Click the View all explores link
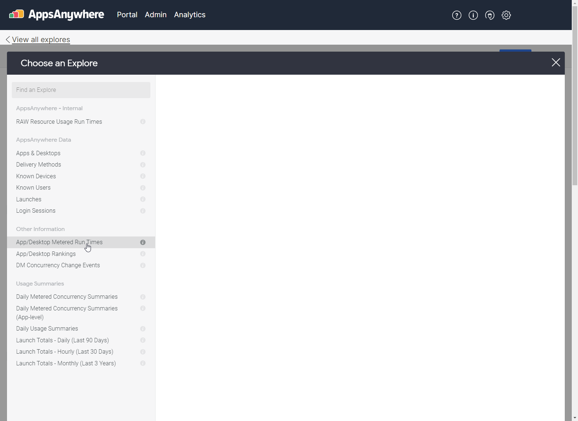 tap(41, 40)
